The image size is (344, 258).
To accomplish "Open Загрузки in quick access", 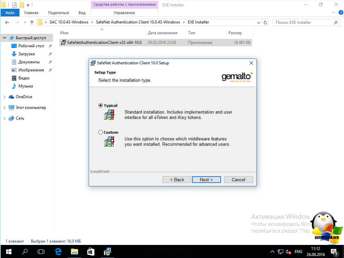I will click(x=27, y=54).
